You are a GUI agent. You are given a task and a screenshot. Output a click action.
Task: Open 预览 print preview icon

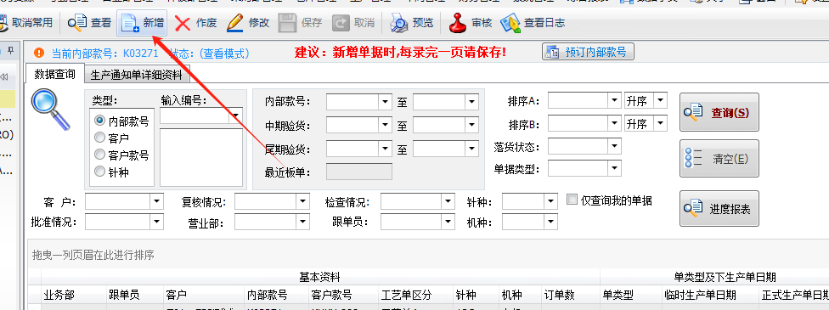(x=399, y=23)
